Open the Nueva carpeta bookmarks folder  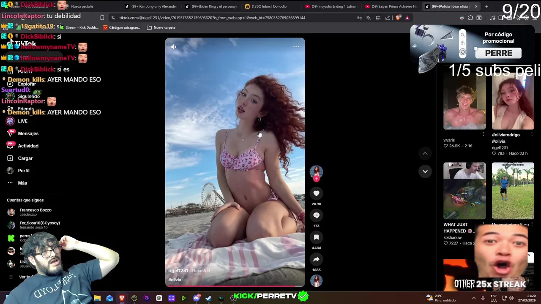(x=161, y=27)
